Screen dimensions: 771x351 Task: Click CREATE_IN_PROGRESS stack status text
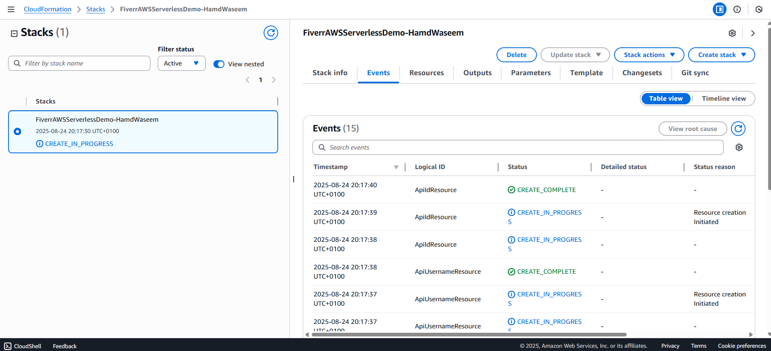click(x=79, y=144)
